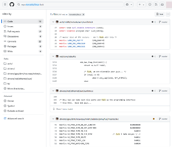
Task: Save this search
Action: coord(160,14)
